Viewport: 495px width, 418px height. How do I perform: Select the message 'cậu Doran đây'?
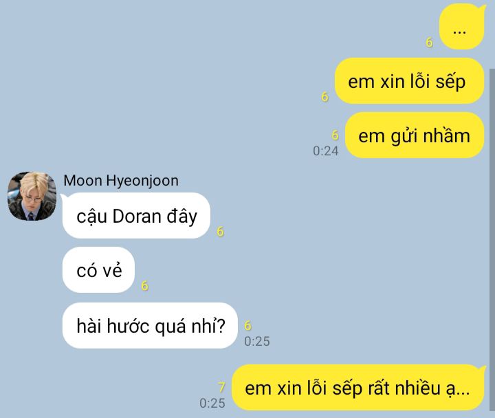pos(136,216)
